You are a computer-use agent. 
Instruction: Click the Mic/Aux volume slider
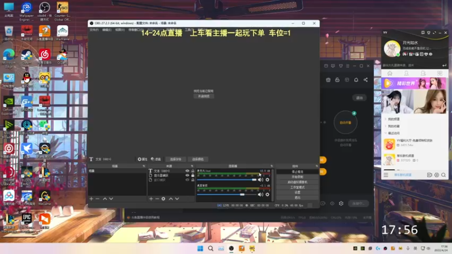227,179
